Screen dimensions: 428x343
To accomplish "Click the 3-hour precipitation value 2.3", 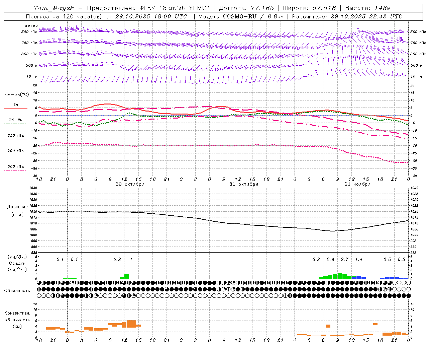I will point(330,260).
